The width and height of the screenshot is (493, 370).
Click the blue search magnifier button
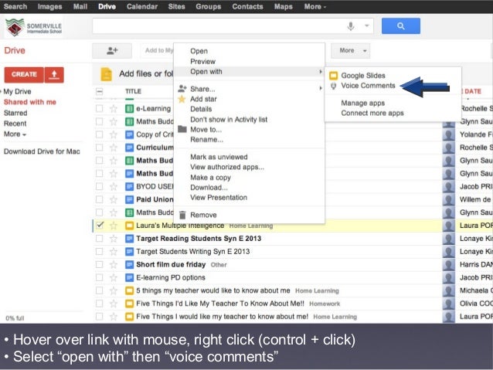pyautogui.click(x=400, y=25)
